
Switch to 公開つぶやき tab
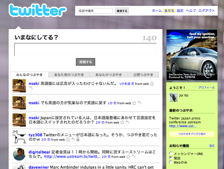[x=143, y=75]
